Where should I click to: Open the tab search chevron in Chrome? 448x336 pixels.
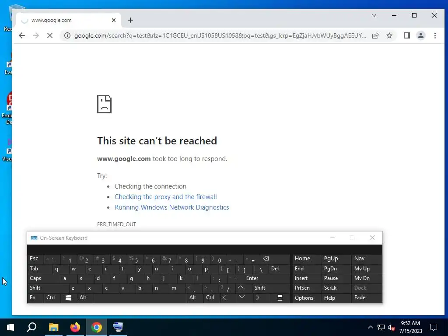tap(374, 15)
